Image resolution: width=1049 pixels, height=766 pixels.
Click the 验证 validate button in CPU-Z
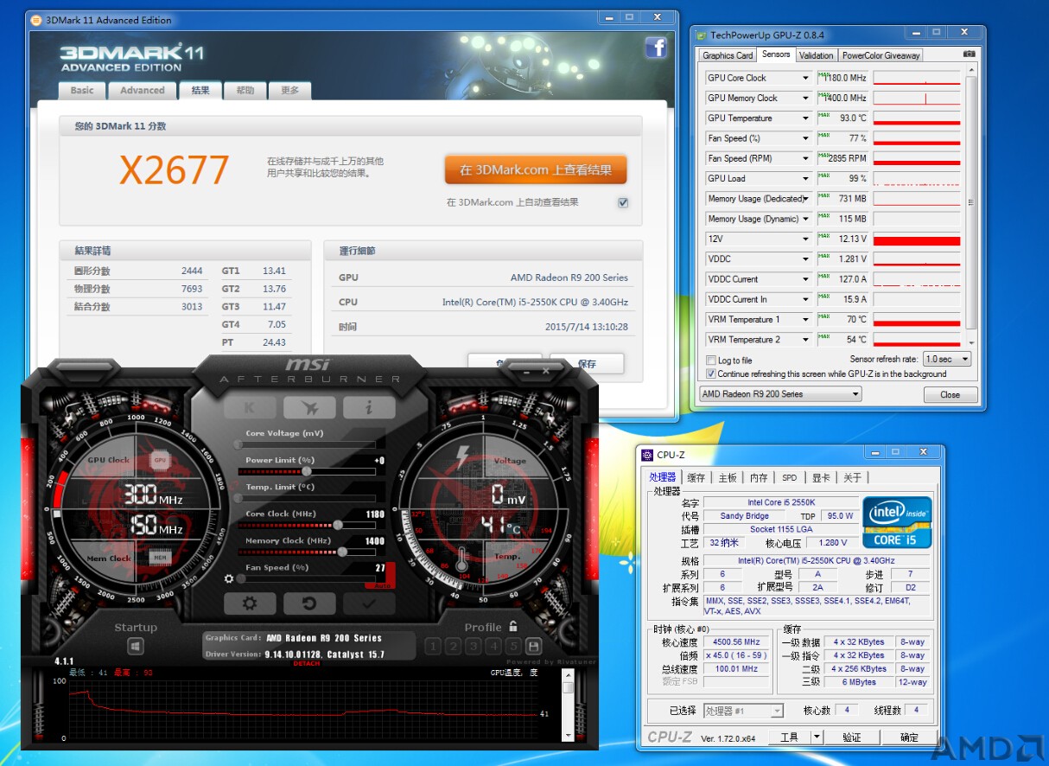pyautogui.click(x=852, y=737)
